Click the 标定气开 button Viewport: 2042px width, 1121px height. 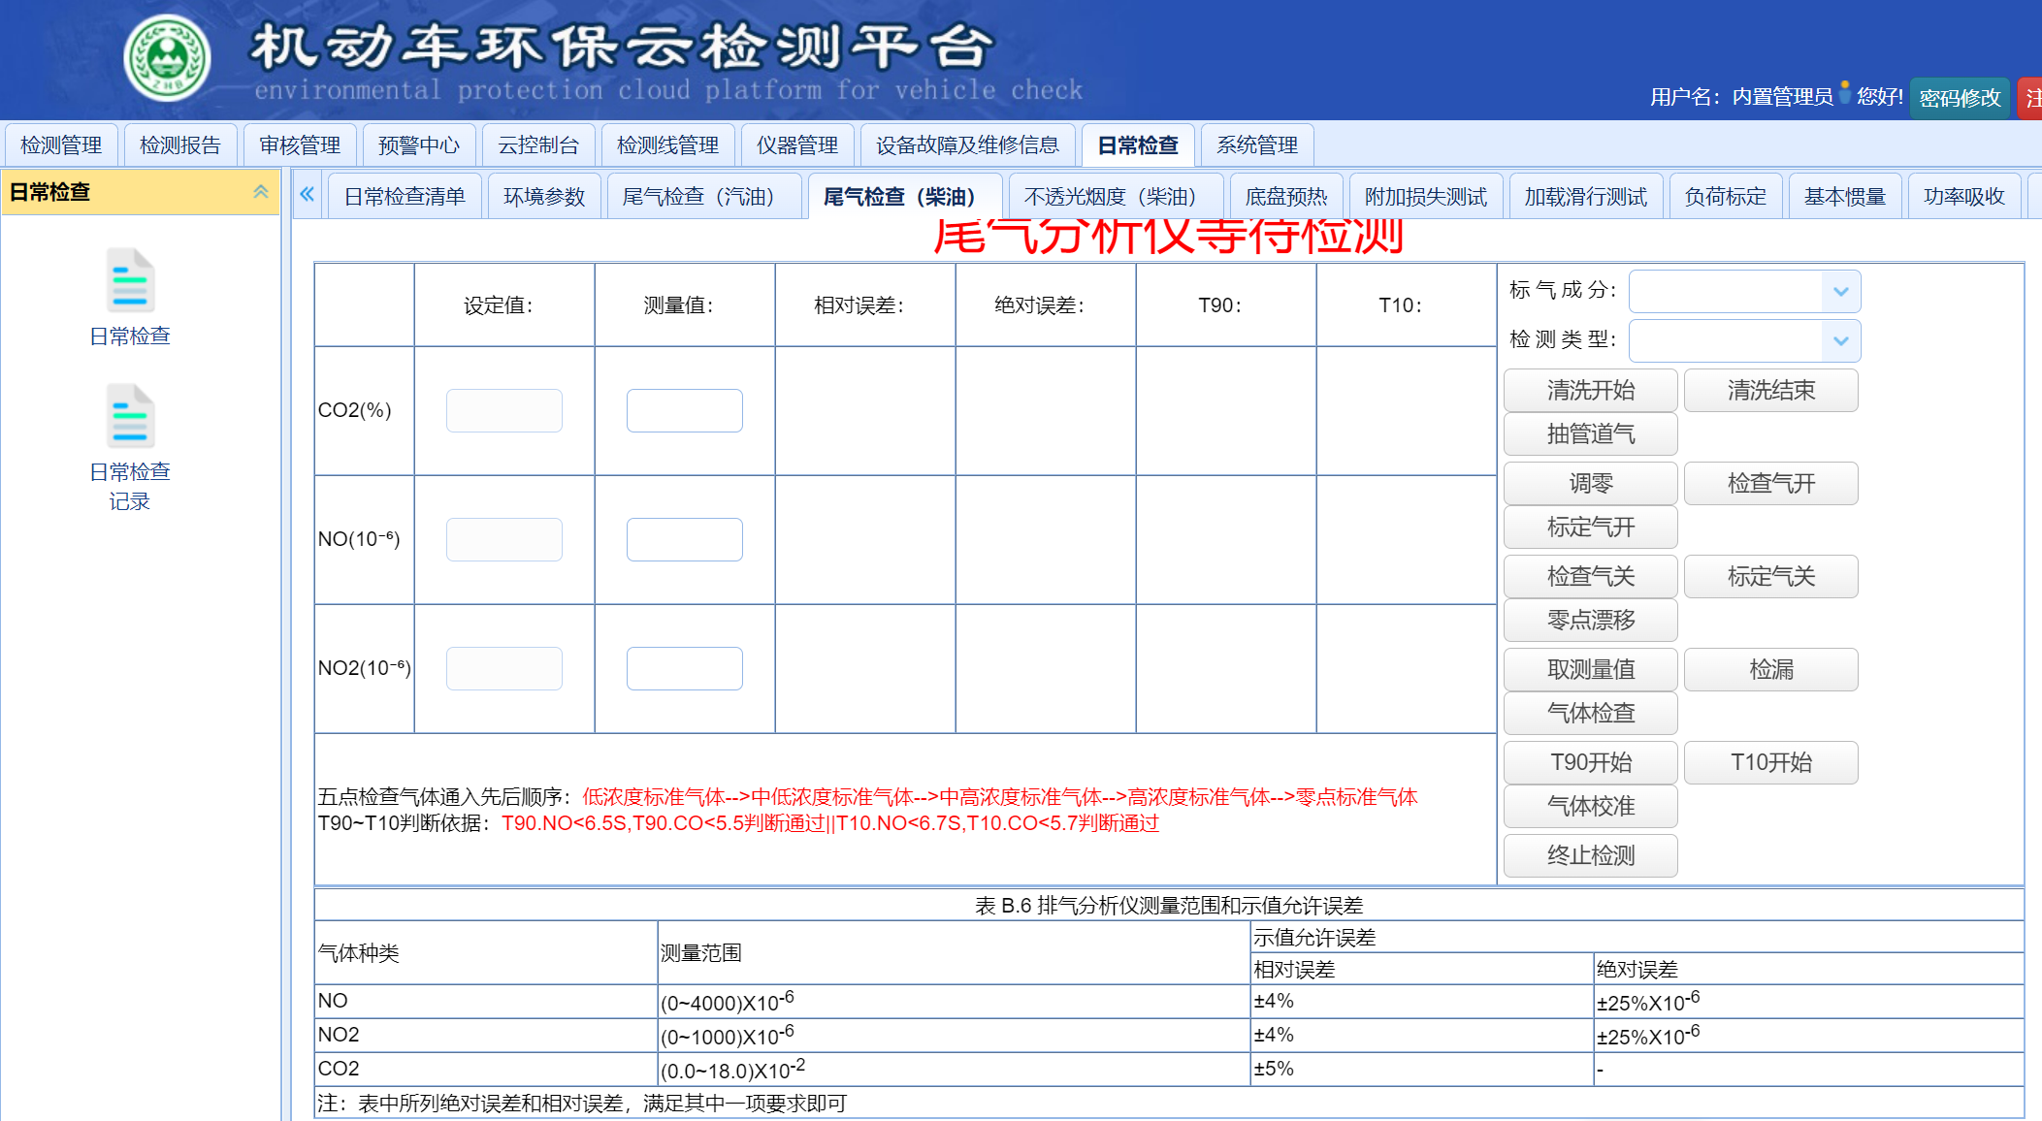tap(1591, 528)
